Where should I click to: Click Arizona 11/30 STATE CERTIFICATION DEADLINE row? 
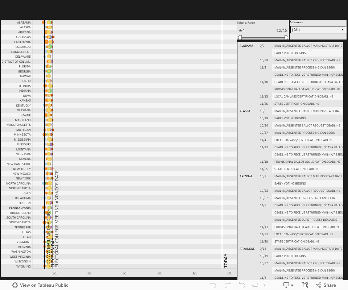click(x=308, y=241)
